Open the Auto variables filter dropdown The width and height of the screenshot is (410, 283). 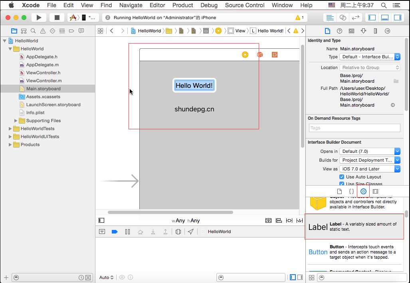click(106, 277)
